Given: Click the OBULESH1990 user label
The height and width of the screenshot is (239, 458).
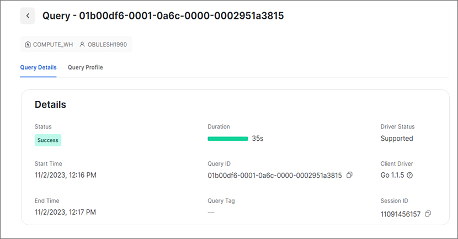Looking at the screenshot, I should (107, 44).
